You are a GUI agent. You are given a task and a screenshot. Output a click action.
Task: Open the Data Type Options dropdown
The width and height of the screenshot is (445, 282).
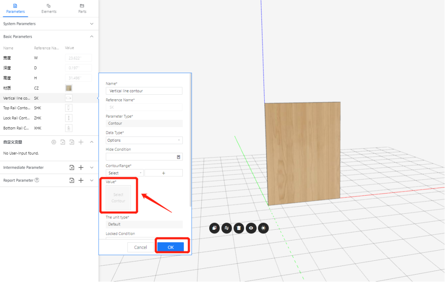pos(144,140)
